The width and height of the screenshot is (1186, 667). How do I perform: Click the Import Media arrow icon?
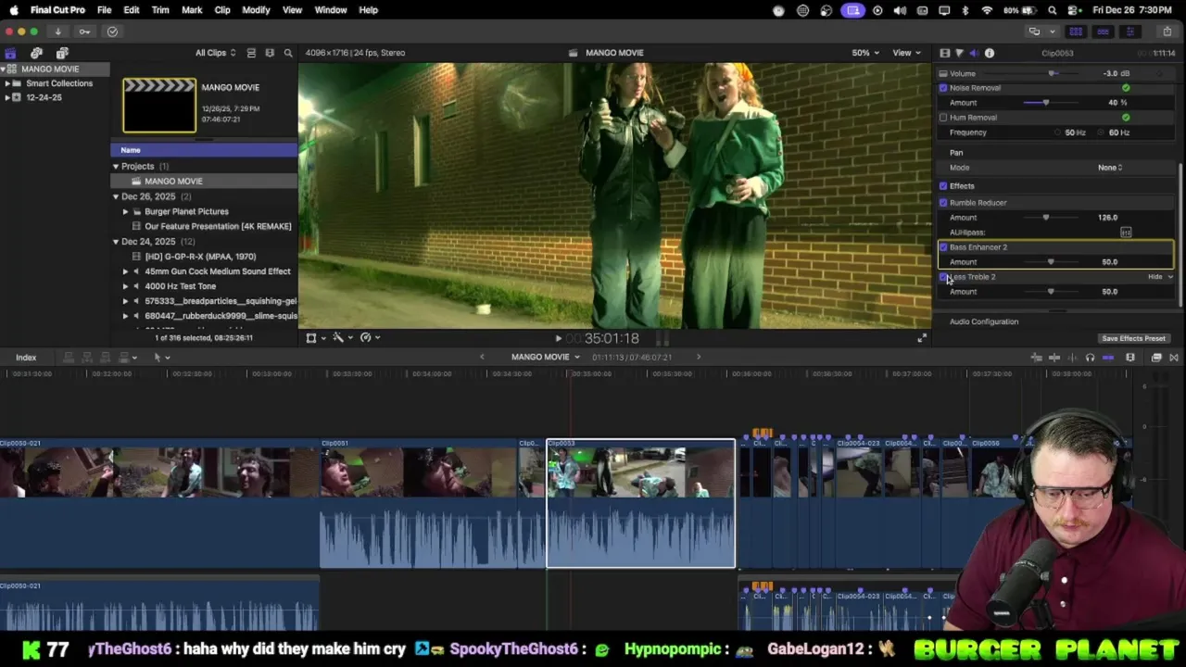tap(57, 31)
